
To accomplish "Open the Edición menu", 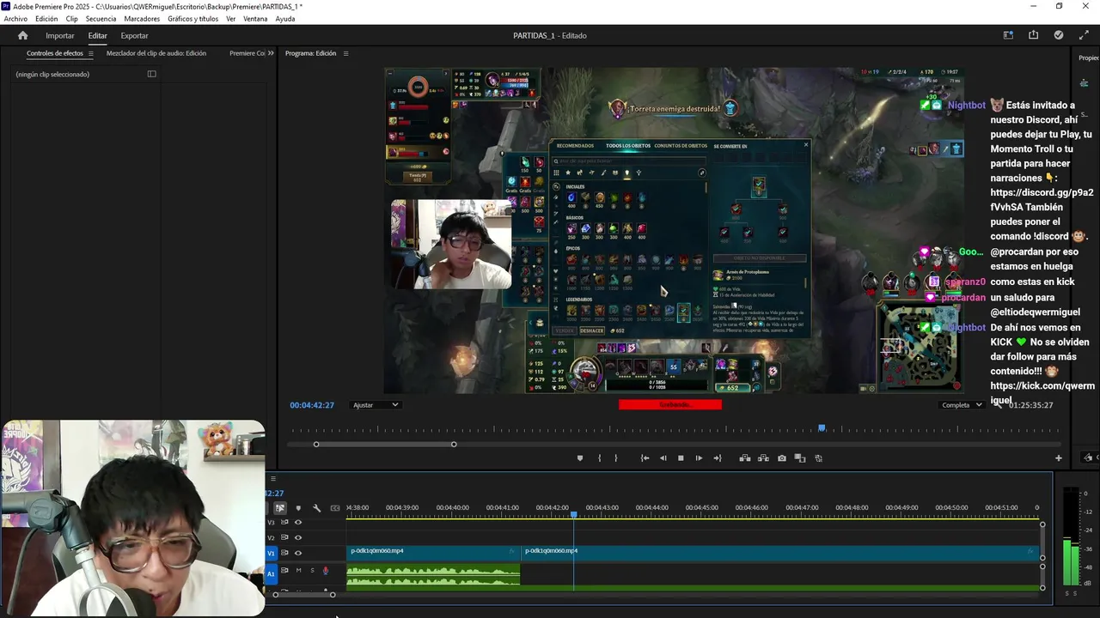I will (x=46, y=19).
